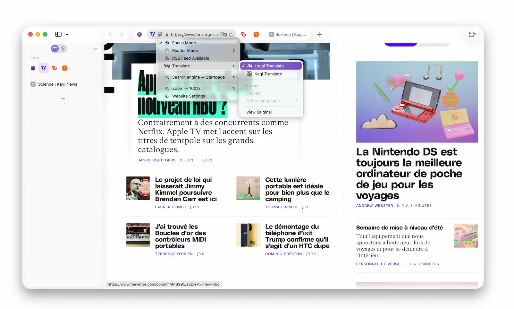Image resolution: width=514 pixels, height=309 pixels.
Task: Select the Verge pinned tab in sidebar
Action: pyautogui.click(x=44, y=68)
